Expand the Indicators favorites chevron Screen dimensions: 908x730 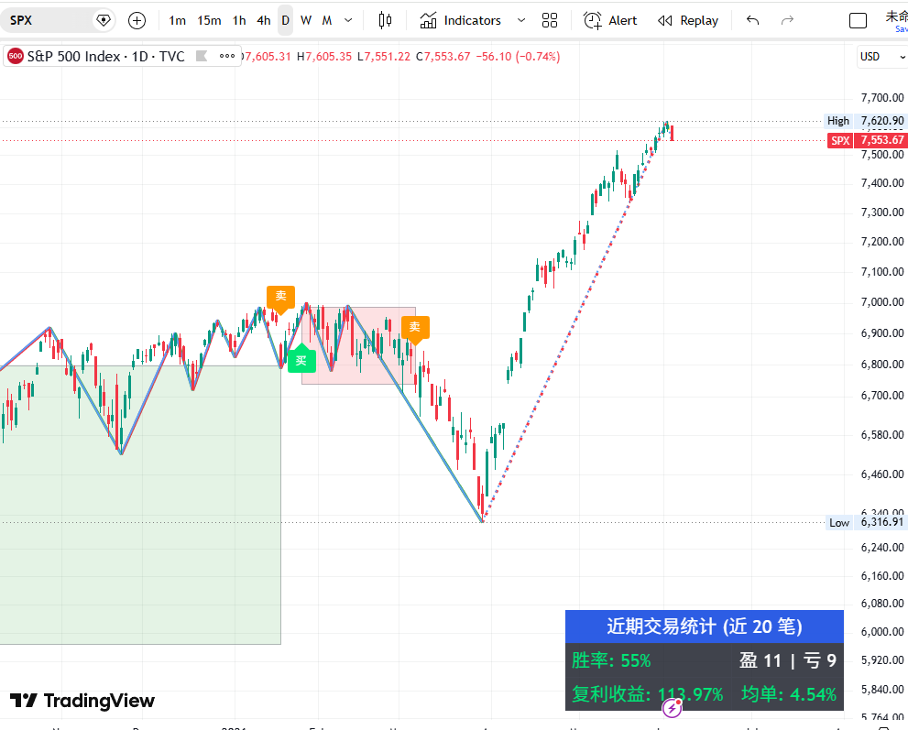point(520,20)
